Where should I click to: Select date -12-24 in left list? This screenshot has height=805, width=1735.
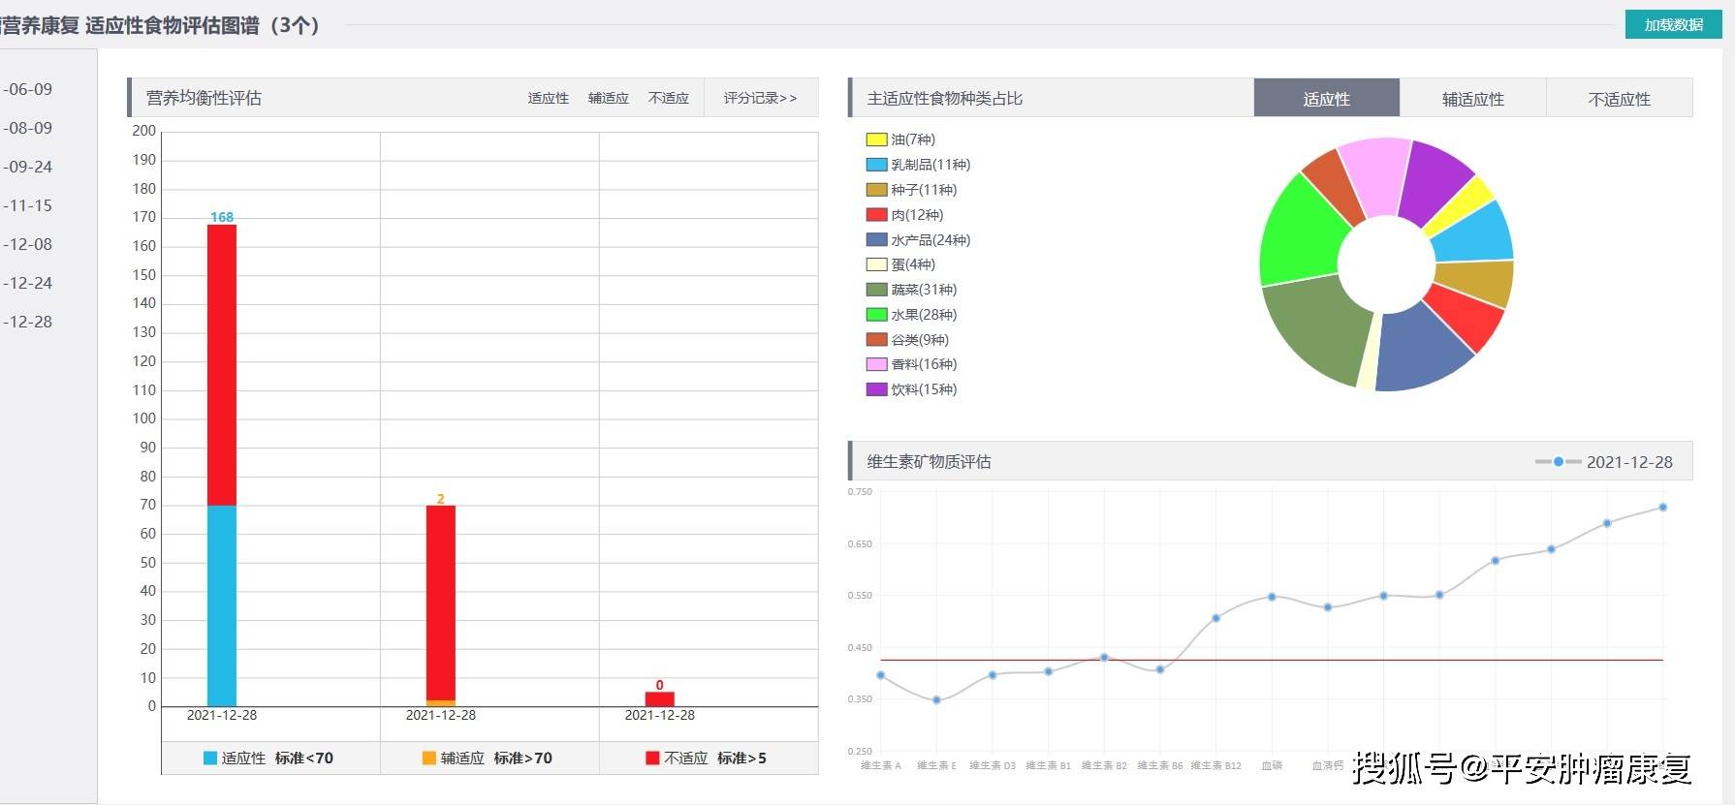(27, 283)
